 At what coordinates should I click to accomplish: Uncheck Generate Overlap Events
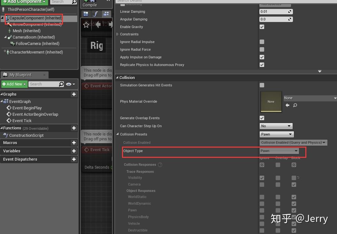[262, 118]
